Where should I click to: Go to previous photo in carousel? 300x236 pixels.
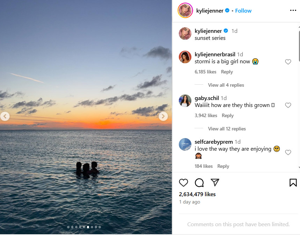pyautogui.click(x=5, y=116)
